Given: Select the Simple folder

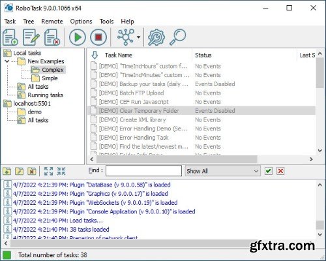Looking at the screenshot, I should tap(50, 78).
